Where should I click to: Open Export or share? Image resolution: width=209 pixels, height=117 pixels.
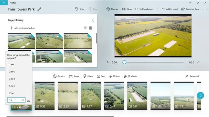pyautogui.click(x=190, y=9)
